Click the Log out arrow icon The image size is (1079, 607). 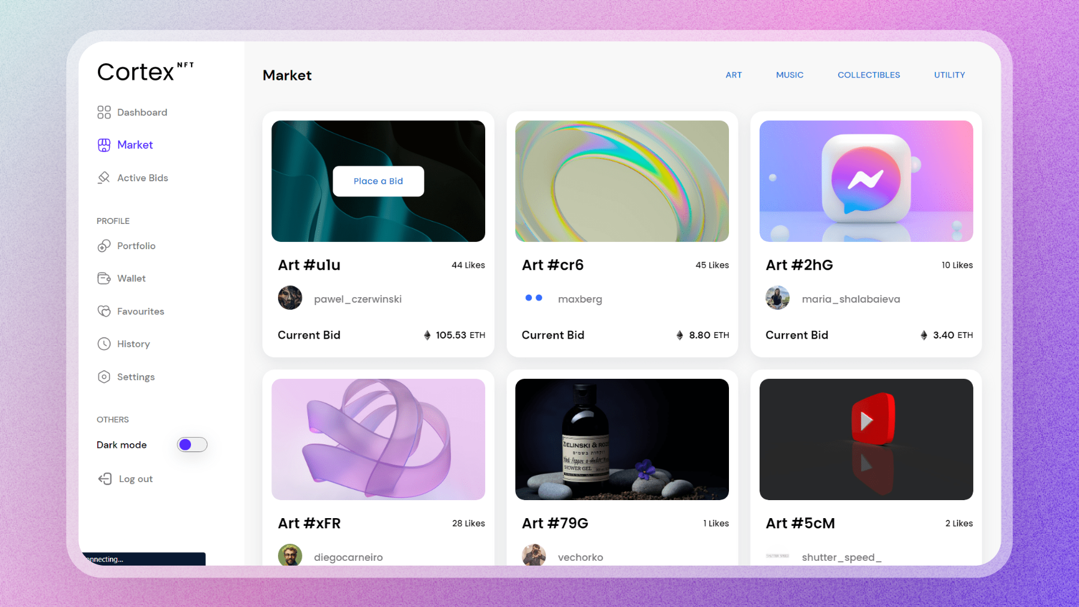pyautogui.click(x=105, y=479)
